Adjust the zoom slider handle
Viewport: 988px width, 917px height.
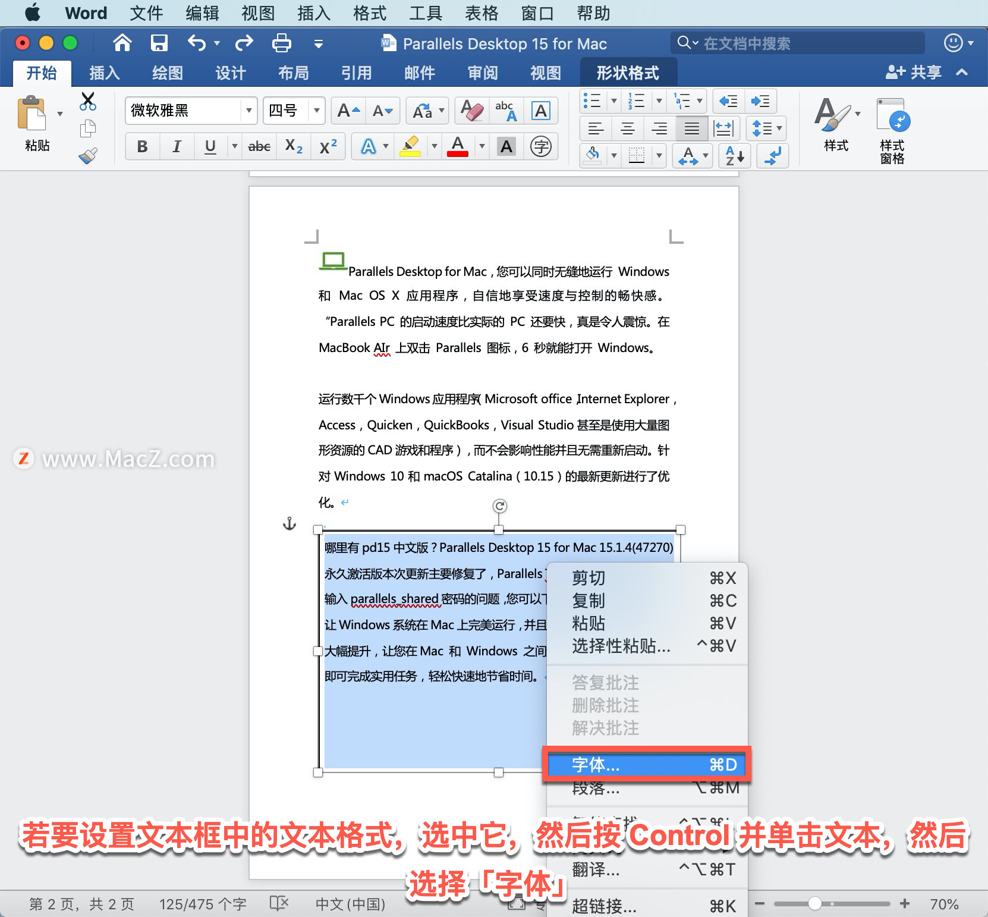[815, 904]
